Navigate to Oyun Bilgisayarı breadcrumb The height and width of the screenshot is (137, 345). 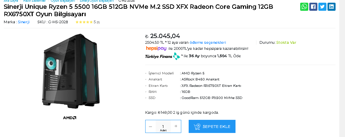(63, 1)
